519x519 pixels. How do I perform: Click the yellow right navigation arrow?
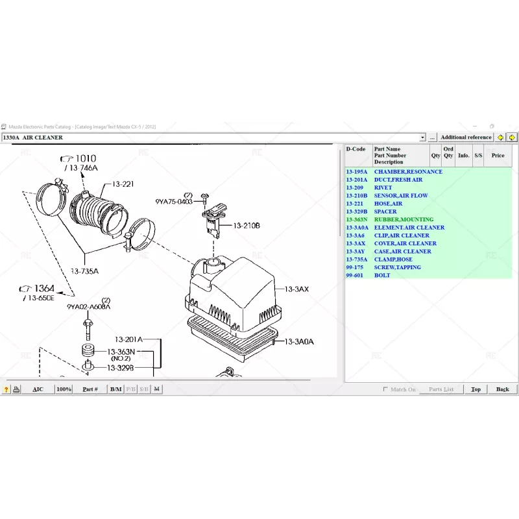(511, 137)
